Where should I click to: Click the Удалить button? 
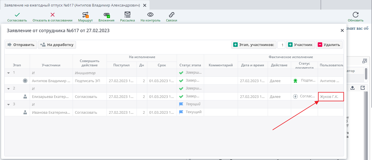point(329,45)
